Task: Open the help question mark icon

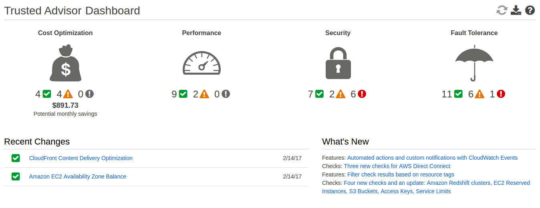Action: pos(530,10)
